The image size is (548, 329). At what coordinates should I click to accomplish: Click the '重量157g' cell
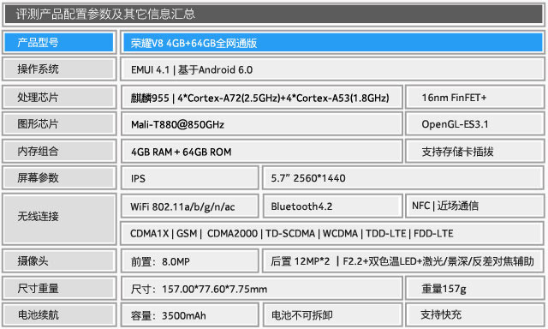(475, 288)
